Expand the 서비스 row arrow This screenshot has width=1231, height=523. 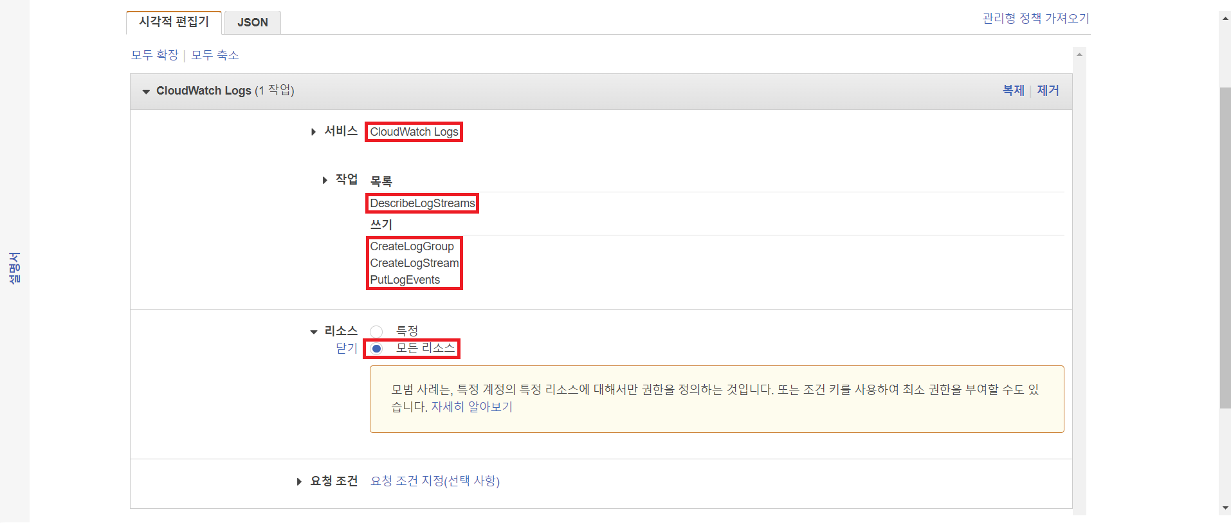pos(313,132)
